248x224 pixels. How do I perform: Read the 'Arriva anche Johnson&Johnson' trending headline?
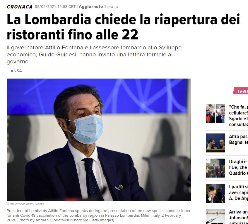point(239,217)
